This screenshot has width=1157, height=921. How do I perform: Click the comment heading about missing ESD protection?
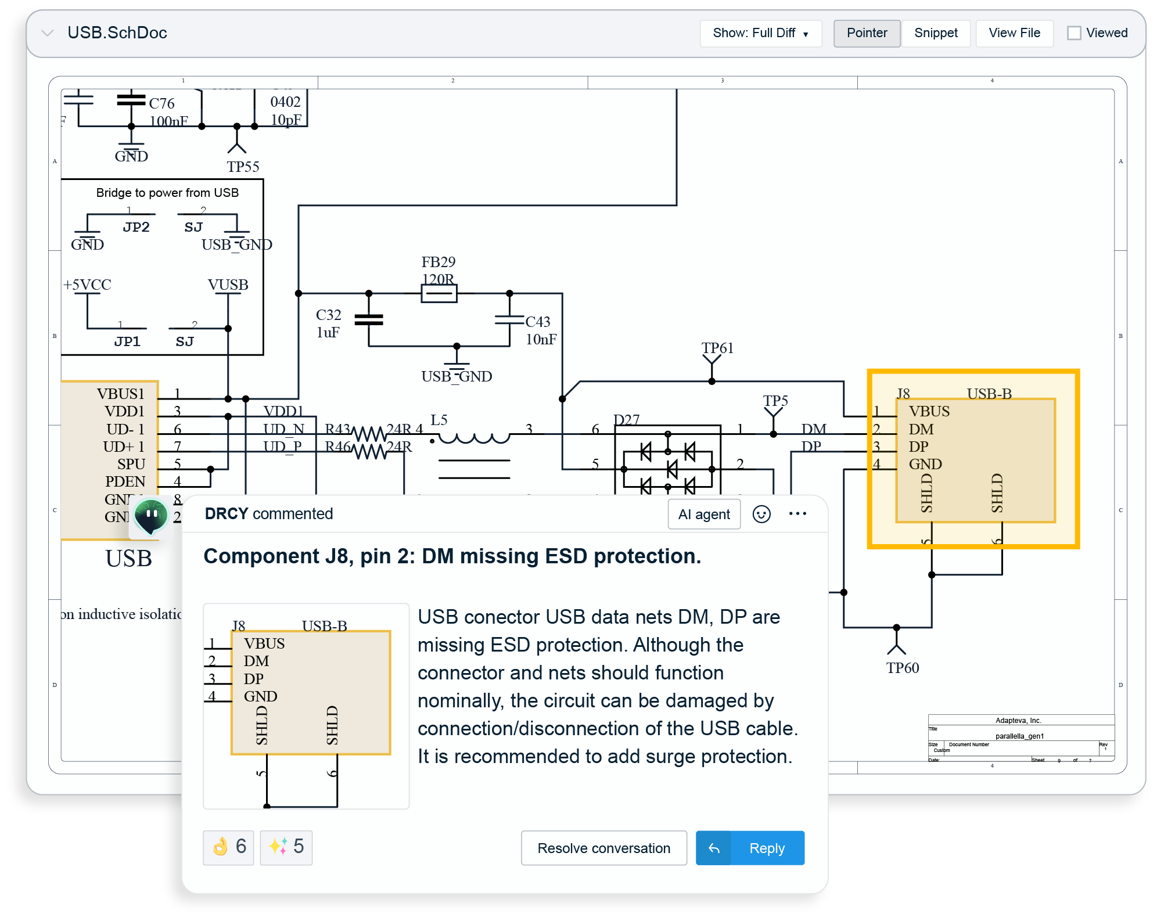[x=452, y=556]
